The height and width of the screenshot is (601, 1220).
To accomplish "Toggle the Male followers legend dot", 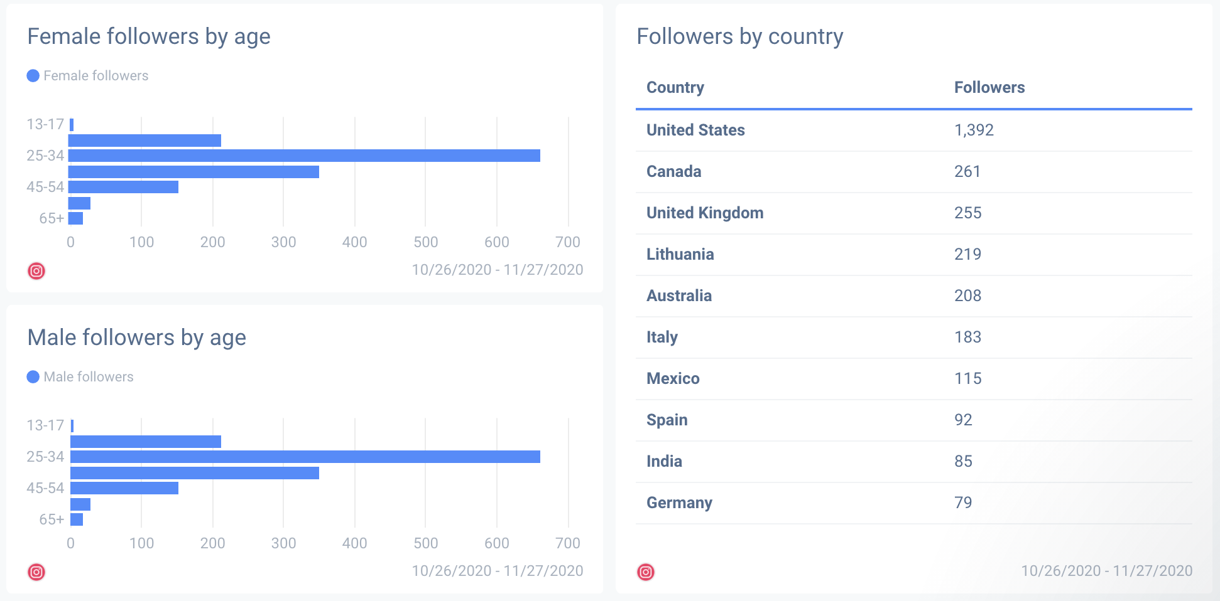I will click(33, 377).
